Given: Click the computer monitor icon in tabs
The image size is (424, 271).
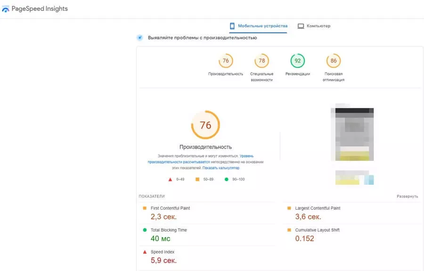Looking at the screenshot, I should tap(301, 26).
